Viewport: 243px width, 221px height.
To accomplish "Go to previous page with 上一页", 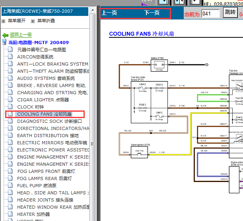I will tap(109, 13).
